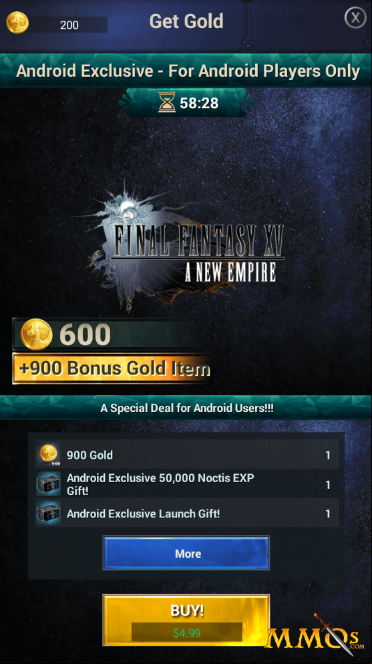The image size is (372, 664).
Task: Click the 58:28 countdown timer
Action: tap(198, 102)
